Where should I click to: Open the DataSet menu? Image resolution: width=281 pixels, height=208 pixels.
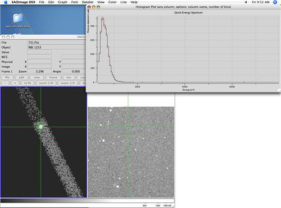tap(88, 2)
